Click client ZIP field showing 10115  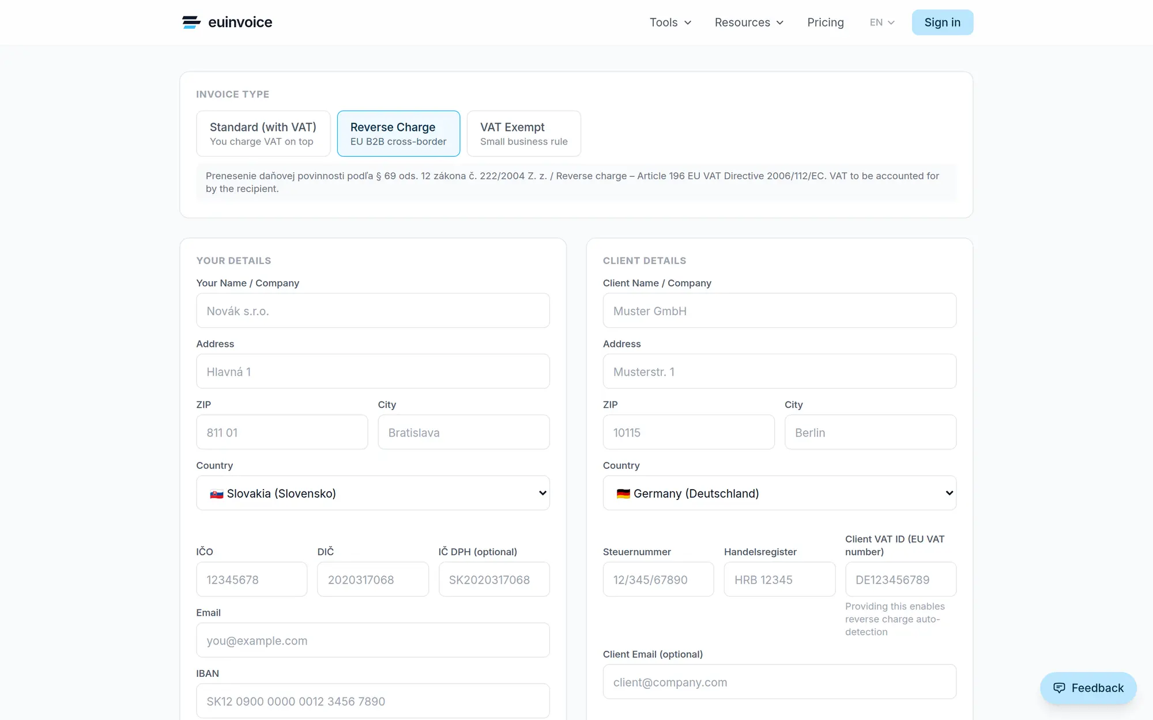(688, 433)
